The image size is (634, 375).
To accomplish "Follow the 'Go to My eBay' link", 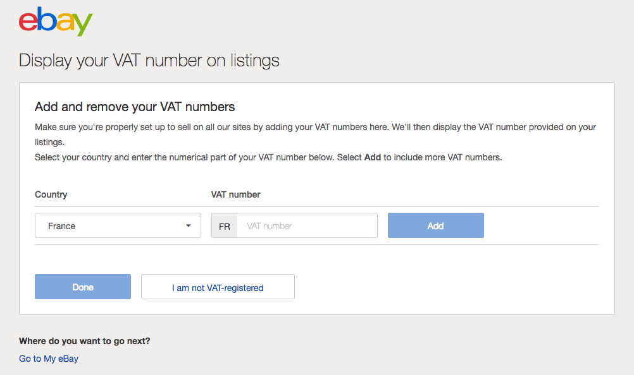I will click(x=49, y=359).
